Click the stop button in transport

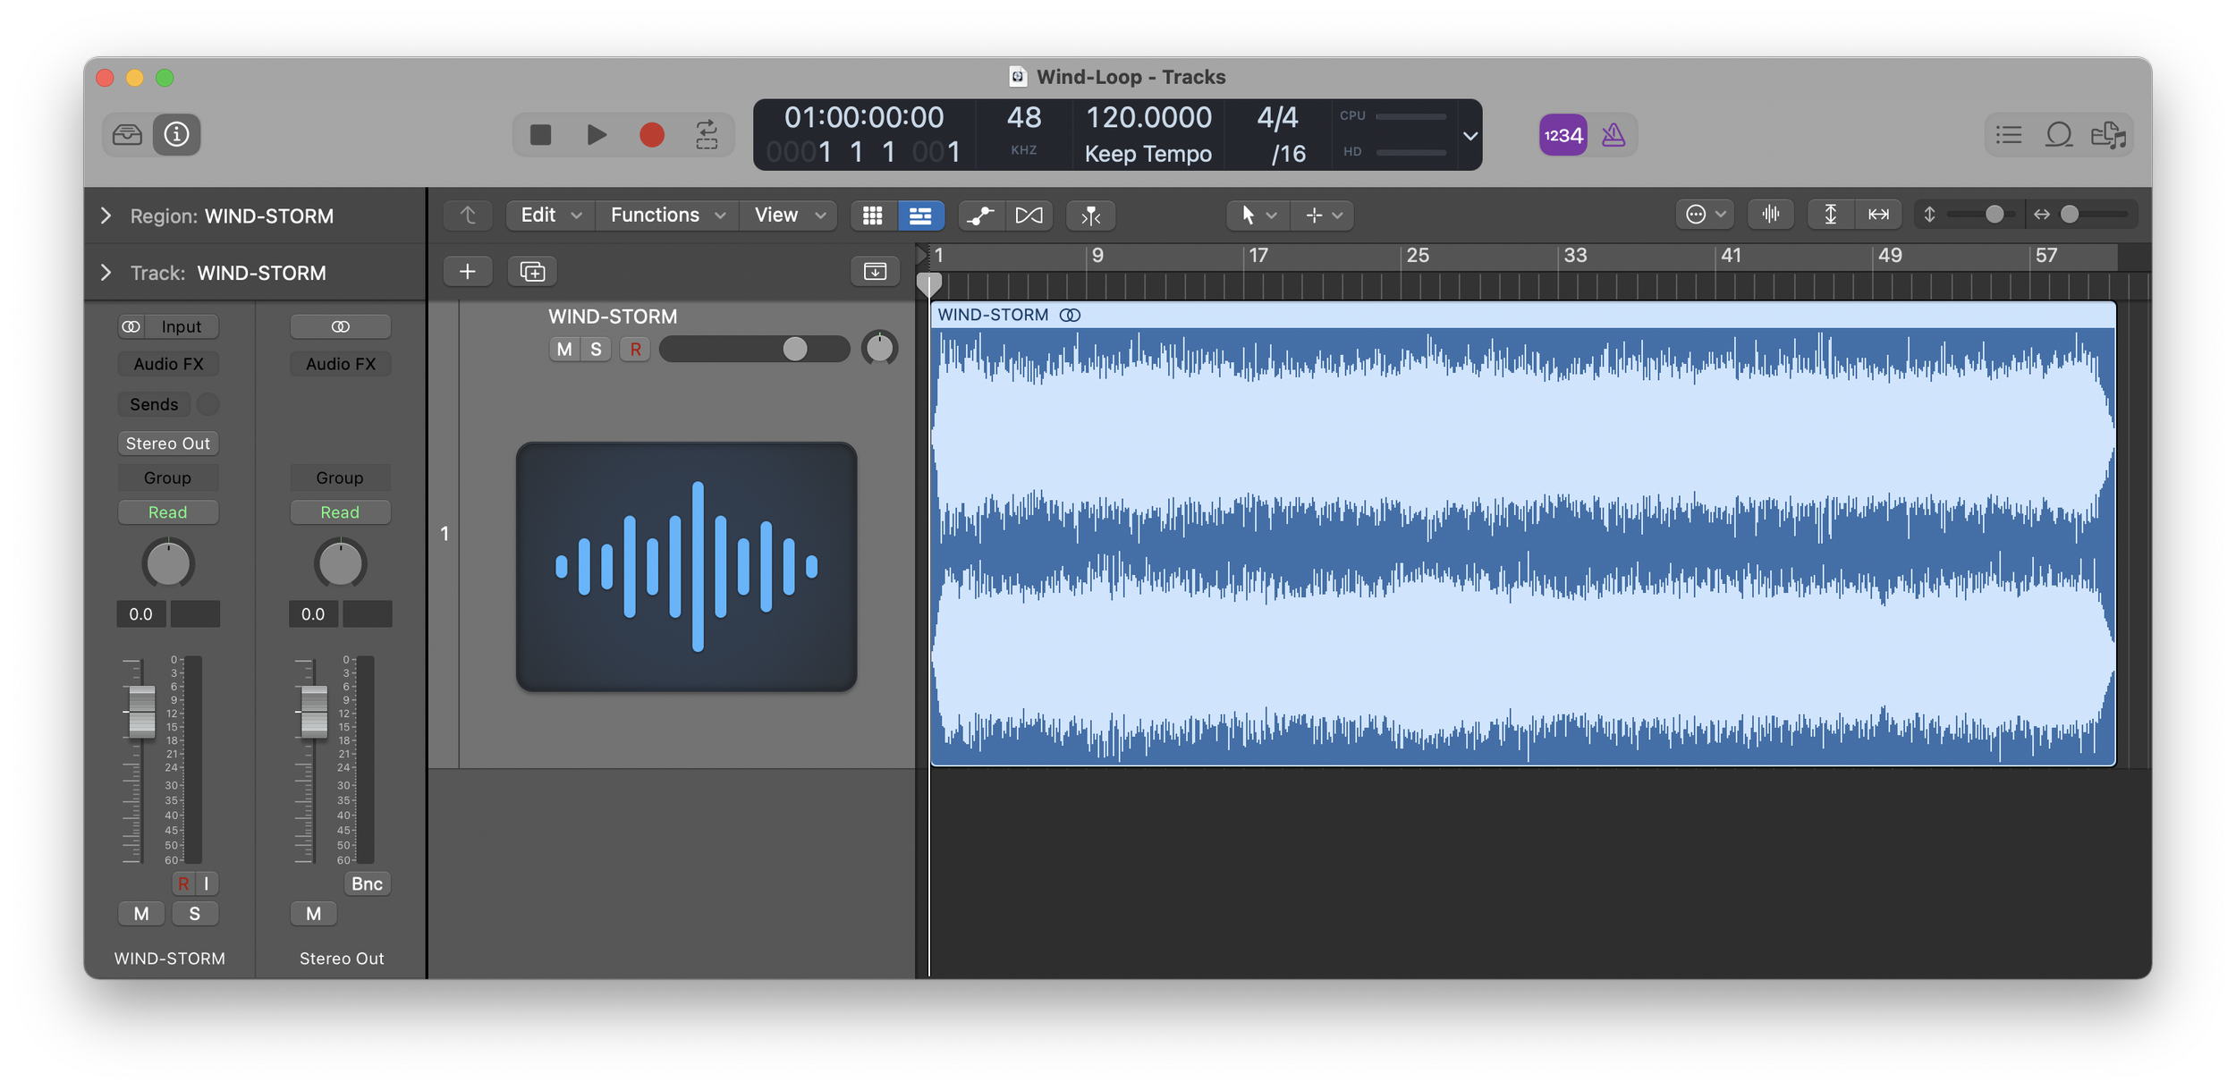click(540, 132)
